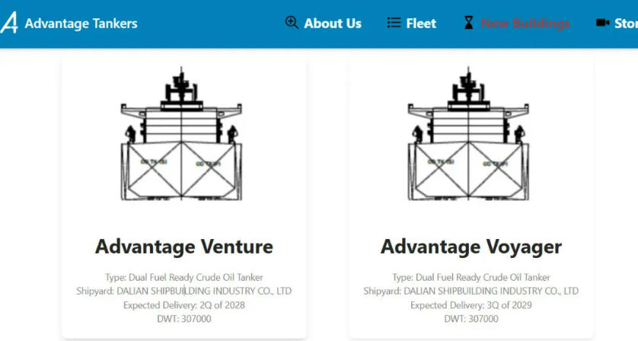
Task: Click the magnifier icon beside About Us
Action: (x=292, y=23)
